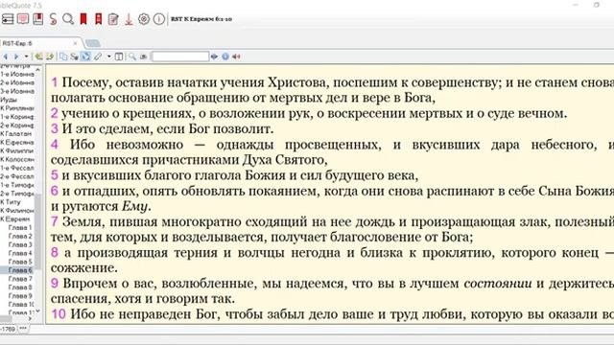The image size is (614, 345).
Task: Click the book list scroll-down arrow
Action: [x=38, y=310]
